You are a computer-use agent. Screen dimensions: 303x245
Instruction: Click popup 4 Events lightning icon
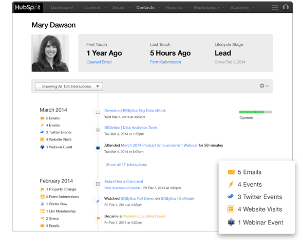(x=231, y=184)
